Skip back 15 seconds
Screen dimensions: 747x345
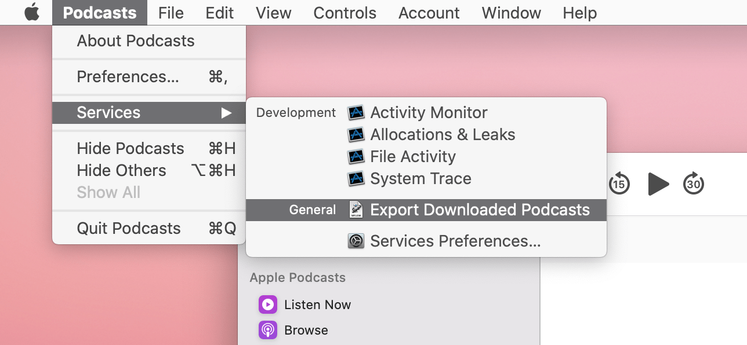(619, 184)
